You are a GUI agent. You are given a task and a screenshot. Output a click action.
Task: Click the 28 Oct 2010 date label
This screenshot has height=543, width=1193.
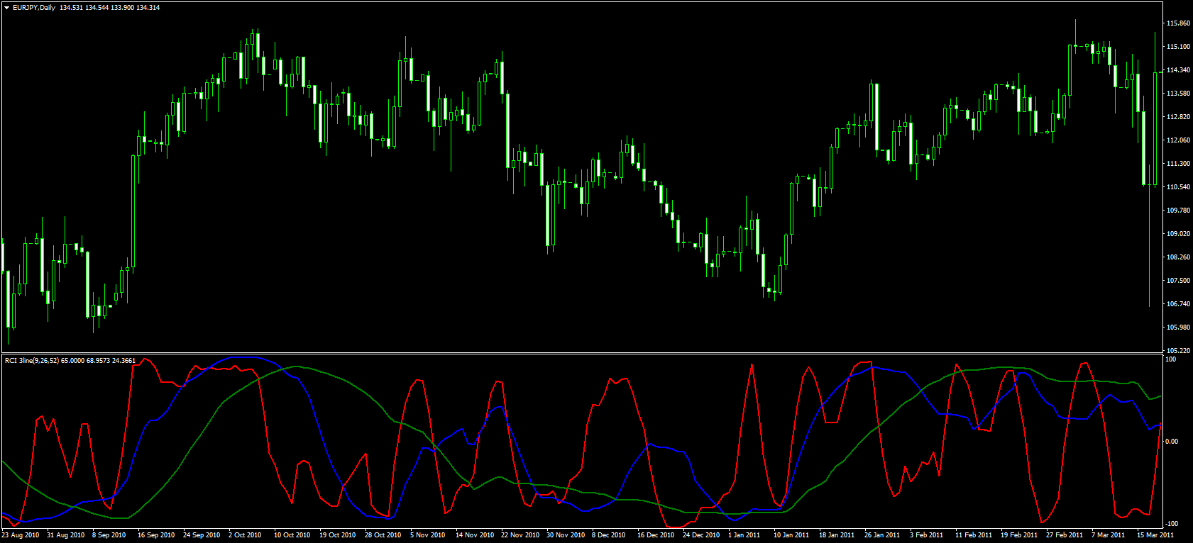(x=383, y=535)
